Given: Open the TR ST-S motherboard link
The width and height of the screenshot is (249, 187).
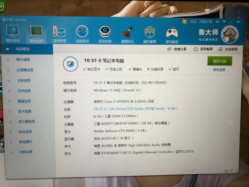Looking at the screenshot, I should click(x=135, y=109).
